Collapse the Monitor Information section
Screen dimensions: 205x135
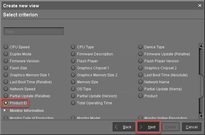click(5, 111)
